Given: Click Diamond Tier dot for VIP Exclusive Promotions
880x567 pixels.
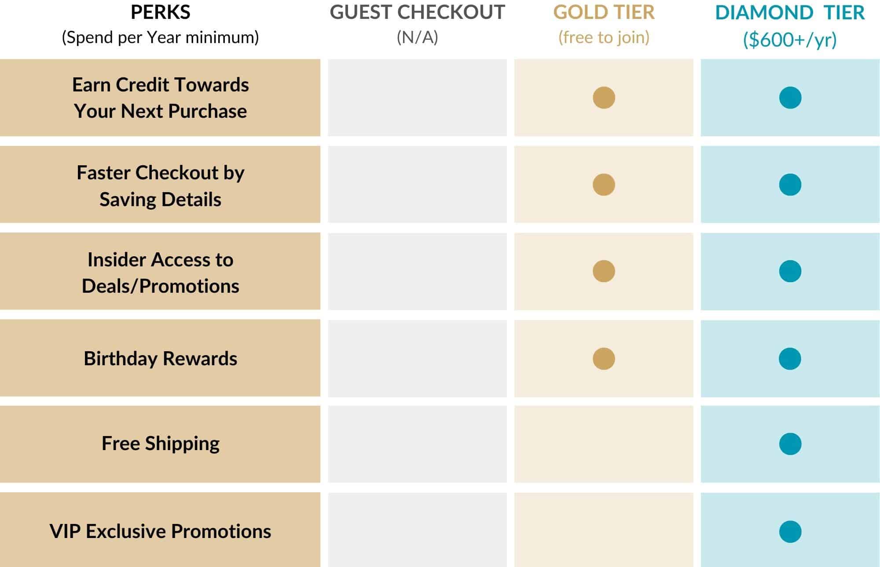Looking at the screenshot, I should coord(790,532).
